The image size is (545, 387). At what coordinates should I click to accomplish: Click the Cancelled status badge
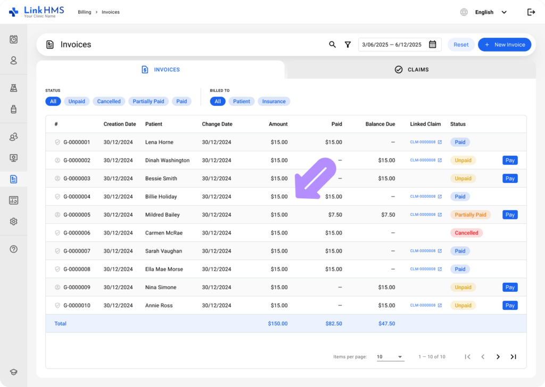tap(466, 233)
